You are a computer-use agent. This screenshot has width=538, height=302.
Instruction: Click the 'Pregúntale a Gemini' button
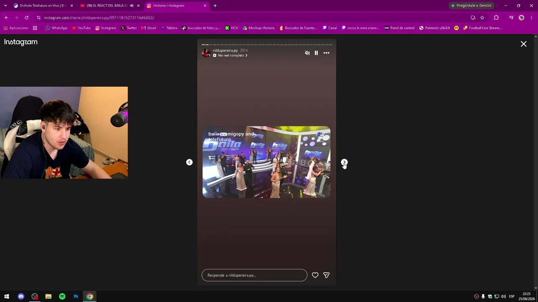pos(471,5)
